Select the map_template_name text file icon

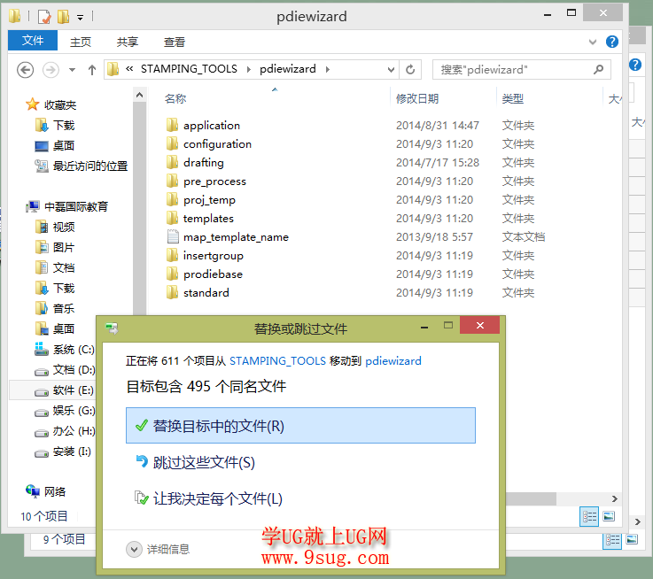point(173,236)
